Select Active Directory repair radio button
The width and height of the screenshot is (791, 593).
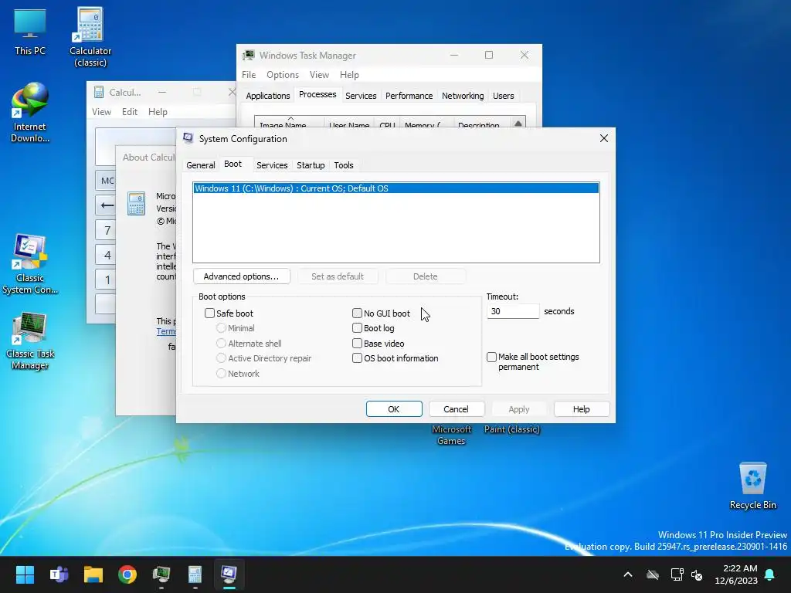(221, 358)
